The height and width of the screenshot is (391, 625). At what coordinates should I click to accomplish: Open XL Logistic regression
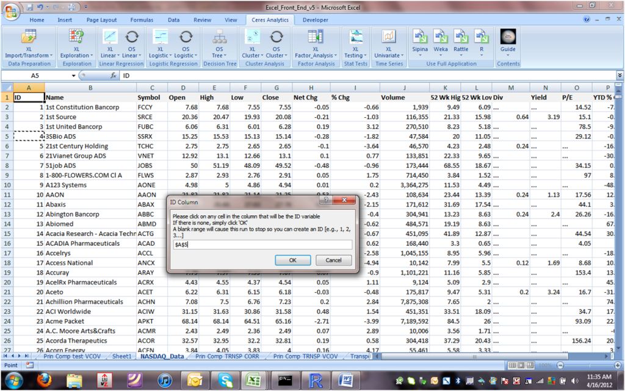(161, 44)
